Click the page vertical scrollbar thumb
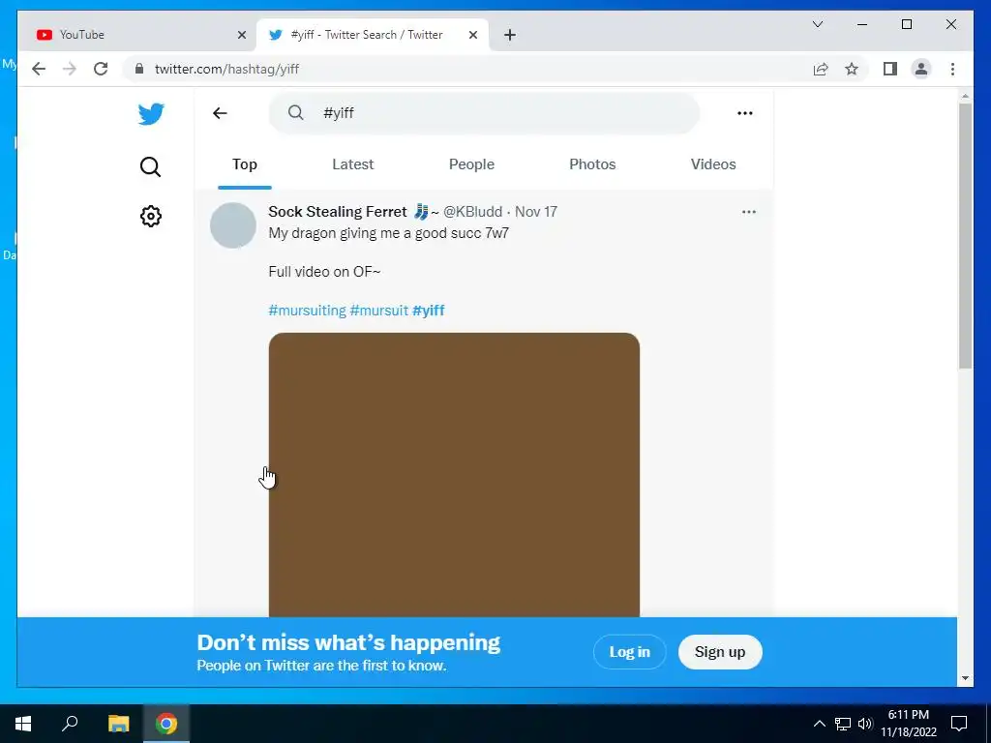The height and width of the screenshot is (743, 991). pos(965,235)
